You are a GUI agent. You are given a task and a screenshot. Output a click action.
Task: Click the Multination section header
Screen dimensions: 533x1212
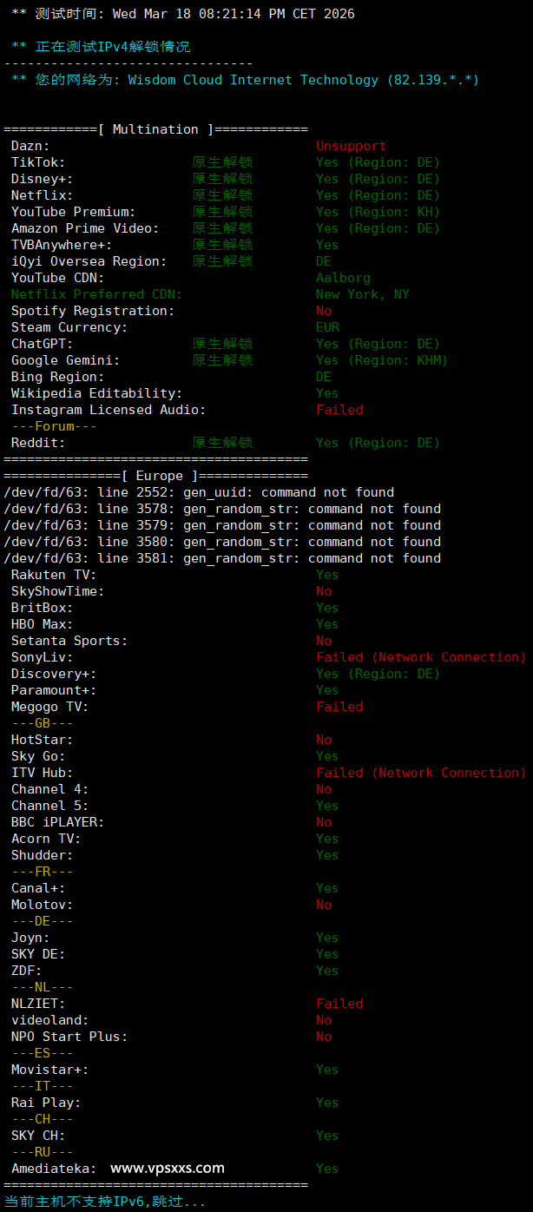(155, 129)
